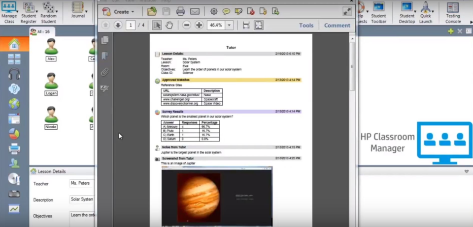
Task: Open the printer management icon in sidebar
Action: pos(14,148)
